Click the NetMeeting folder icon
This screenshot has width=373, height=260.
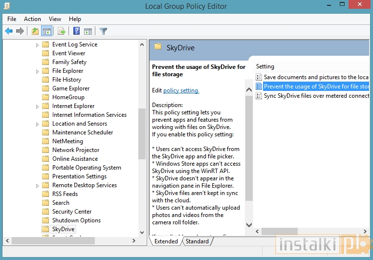pyautogui.click(x=45, y=141)
